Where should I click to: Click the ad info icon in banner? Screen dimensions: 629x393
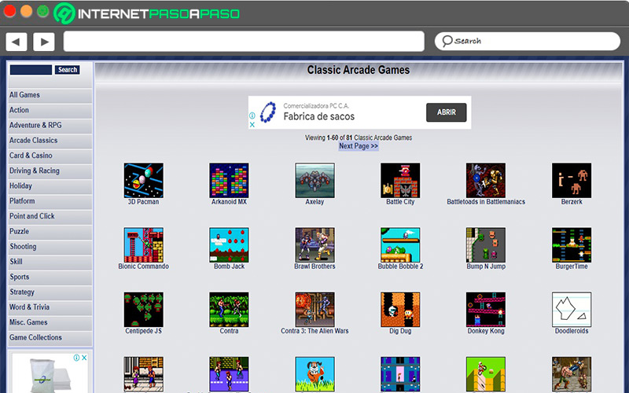coord(252,116)
